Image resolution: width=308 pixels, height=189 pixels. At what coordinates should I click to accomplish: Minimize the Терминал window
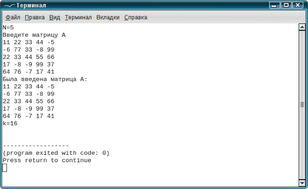point(274,5)
